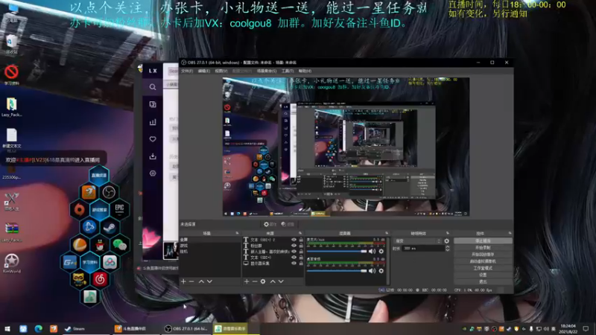Toggle visibility of 显示器采集 source
Screen dimensions: 596x335
[294, 263]
